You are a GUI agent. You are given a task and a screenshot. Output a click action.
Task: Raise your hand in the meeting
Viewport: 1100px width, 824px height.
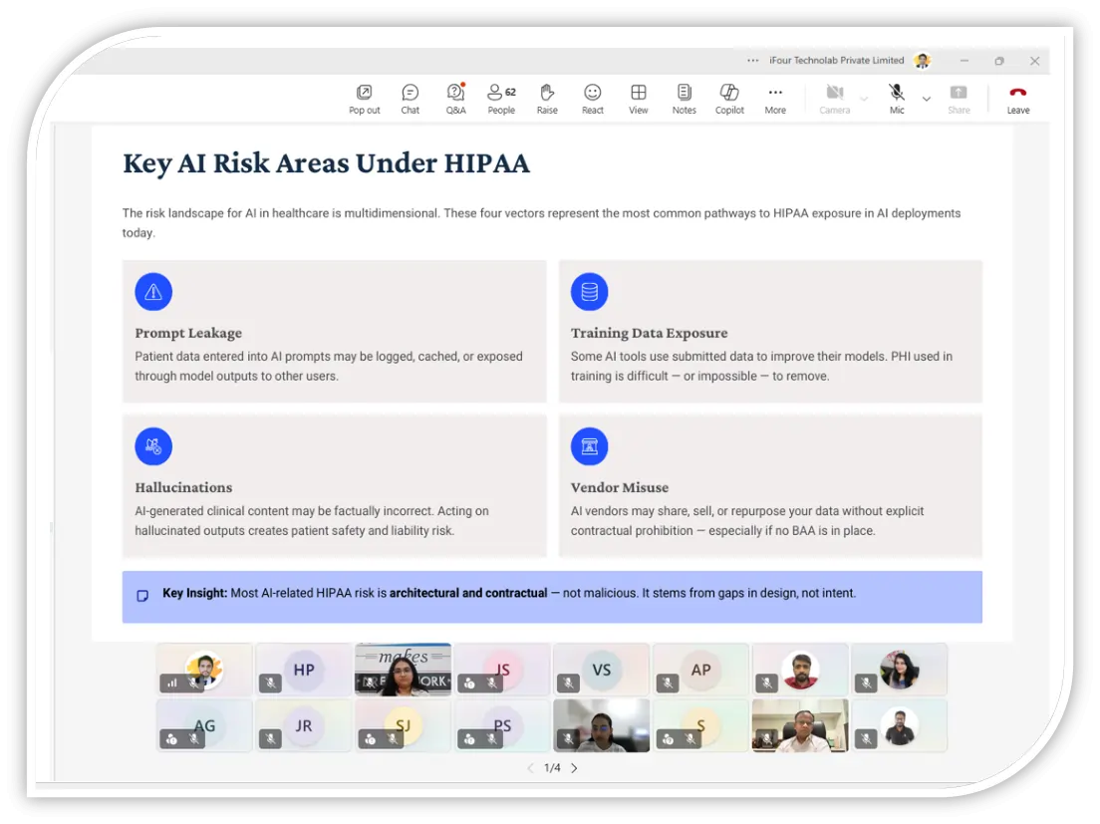547,98
